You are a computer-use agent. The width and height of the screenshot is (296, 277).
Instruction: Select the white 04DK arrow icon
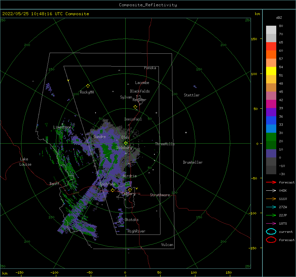271,191
